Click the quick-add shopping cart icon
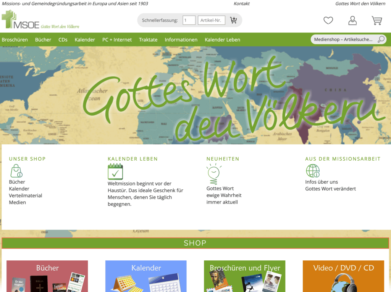The image size is (391, 292). point(233,20)
